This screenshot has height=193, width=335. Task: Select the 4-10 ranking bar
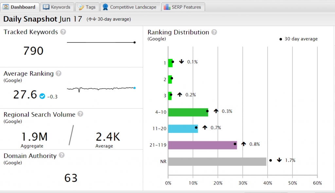pyautogui.click(x=188, y=113)
